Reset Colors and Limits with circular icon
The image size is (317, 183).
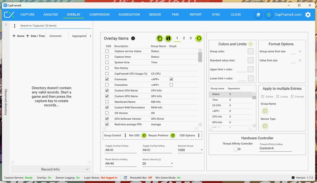click(251, 44)
